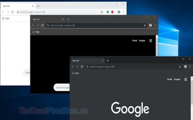Viewport: 193px width, 120px height.
Task: Open Images link in middle black window
Action: coord(142,41)
